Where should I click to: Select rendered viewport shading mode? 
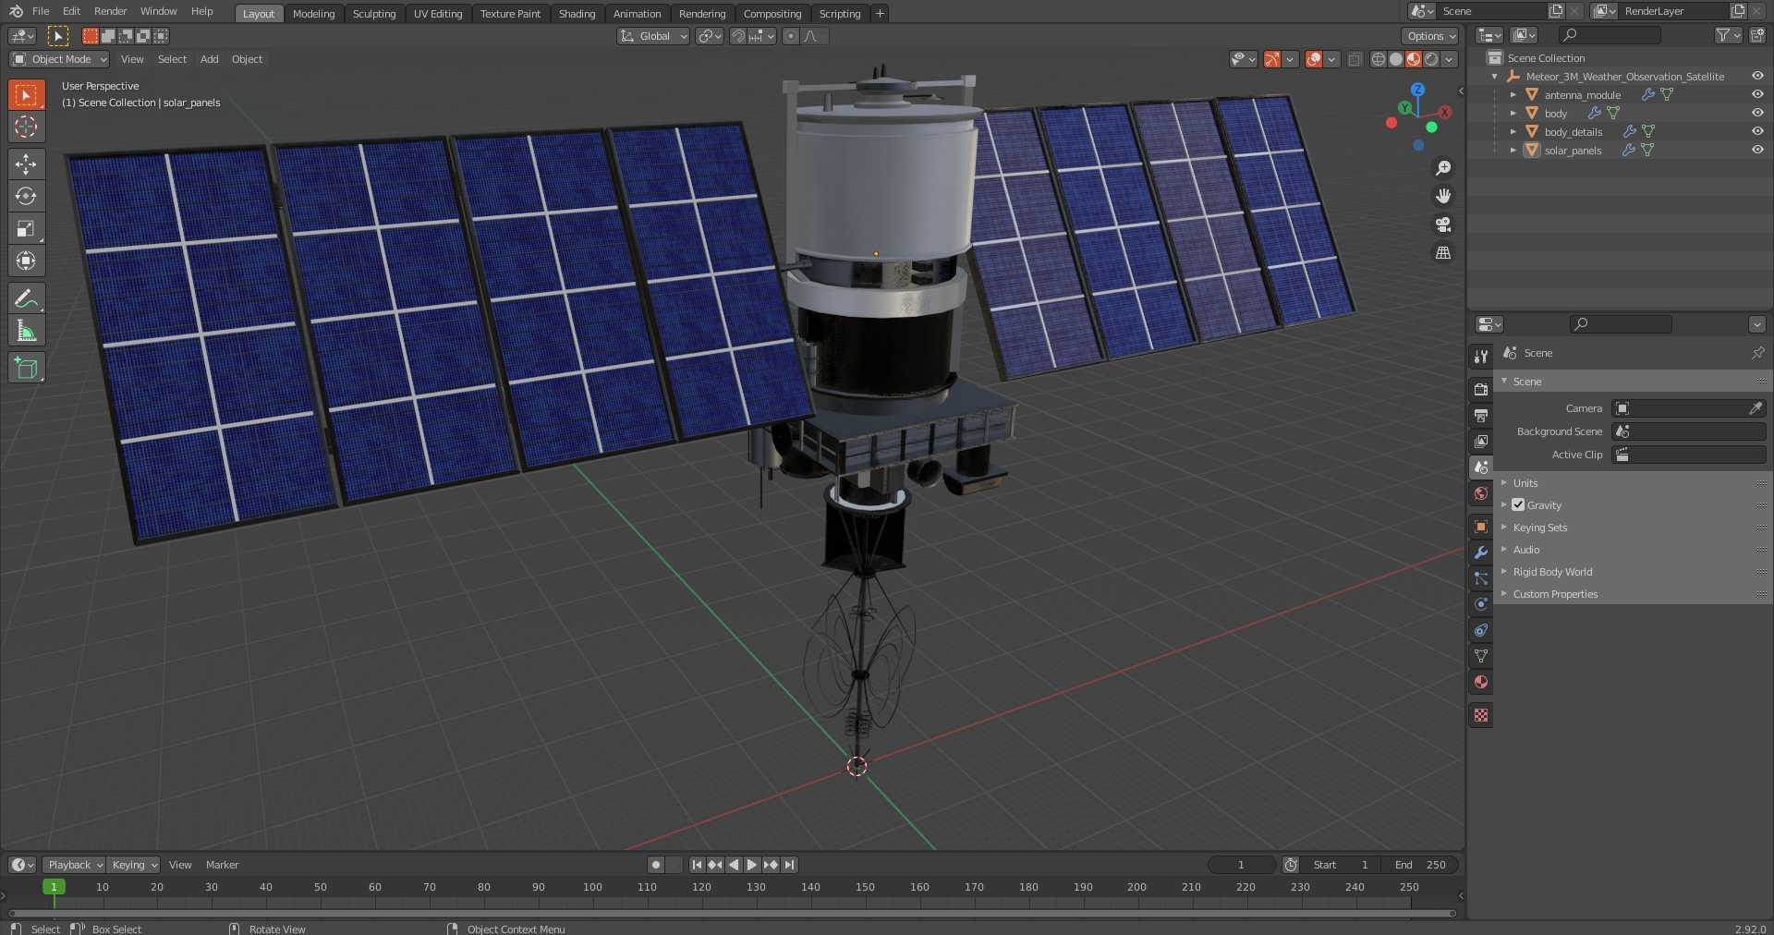[x=1431, y=59]
